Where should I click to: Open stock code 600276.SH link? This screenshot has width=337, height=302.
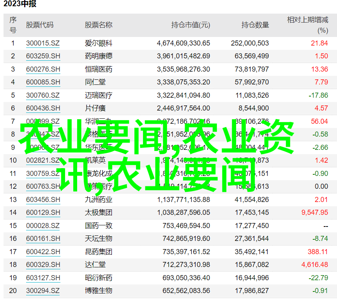(43, 69)
